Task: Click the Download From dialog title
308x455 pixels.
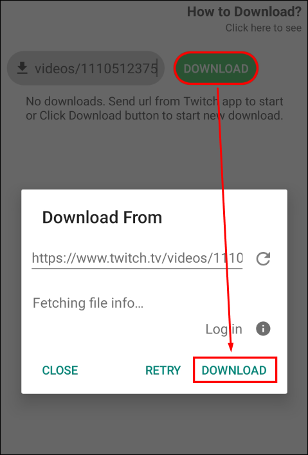Action: pos(102,217)
